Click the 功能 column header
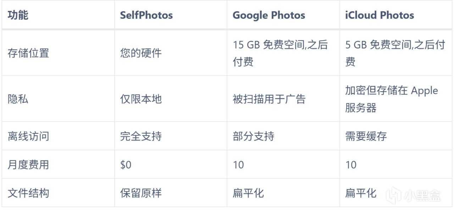The width and height of the screenshot is (454, 210). point(18,16)
